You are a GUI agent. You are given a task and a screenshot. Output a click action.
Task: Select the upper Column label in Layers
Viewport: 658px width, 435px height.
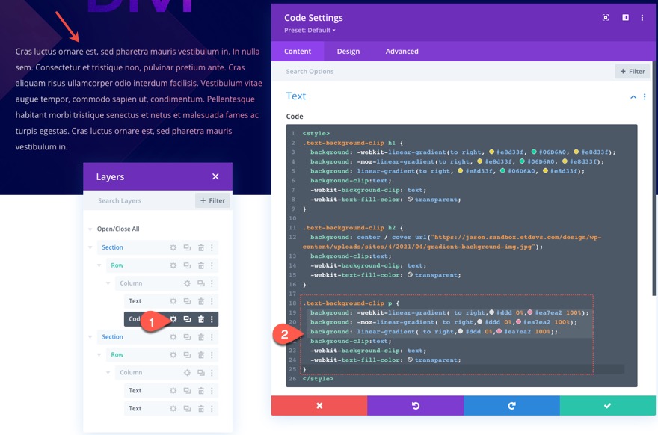[x=131, y=283]
